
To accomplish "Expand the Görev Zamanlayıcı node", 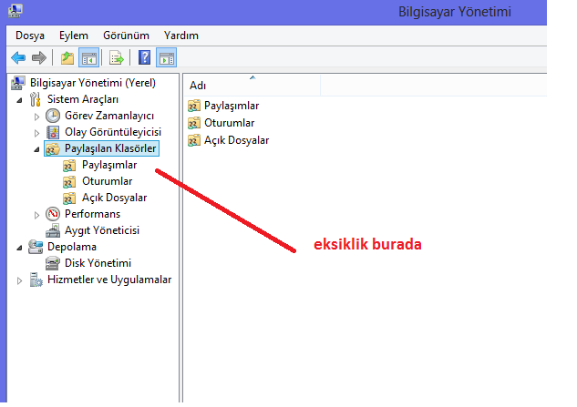I will 36,117.
